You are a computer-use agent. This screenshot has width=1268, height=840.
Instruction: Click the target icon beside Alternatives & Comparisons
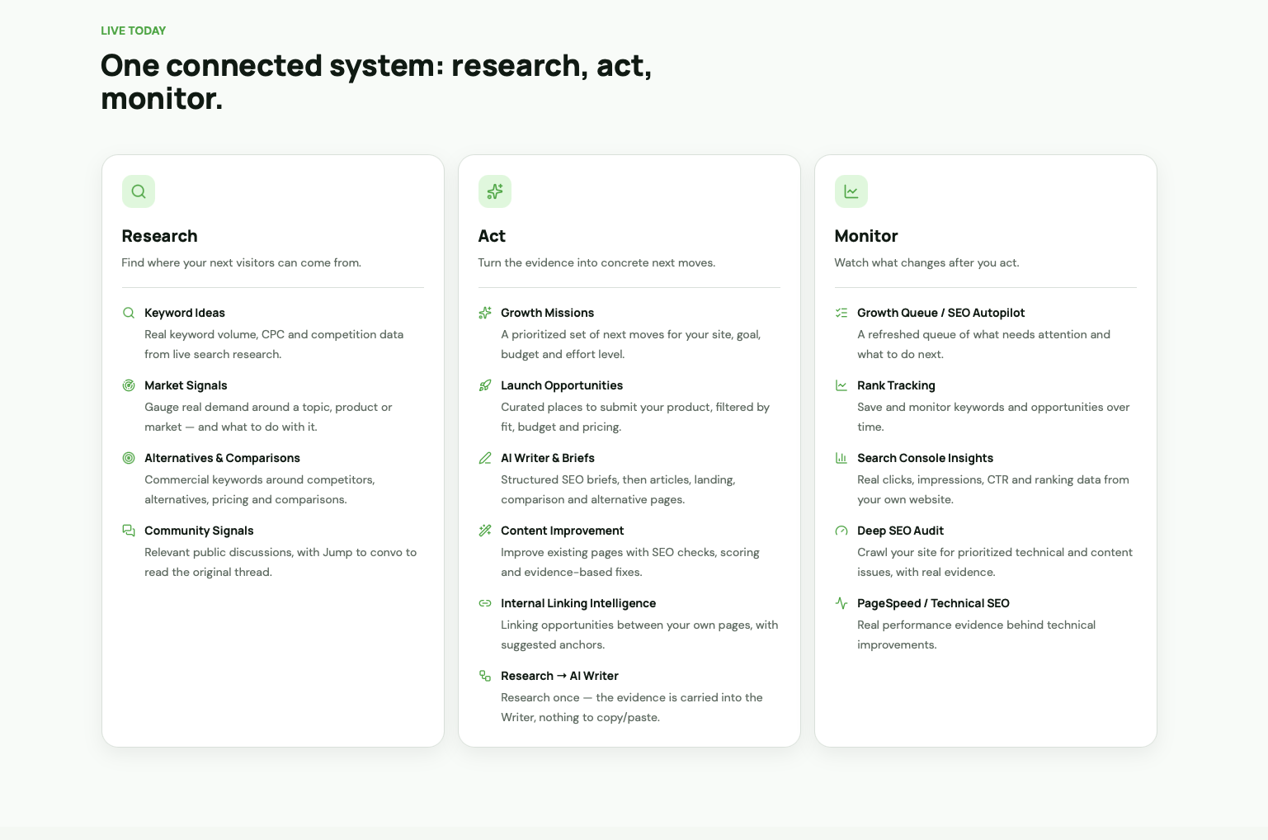click(x=129, y=458)
